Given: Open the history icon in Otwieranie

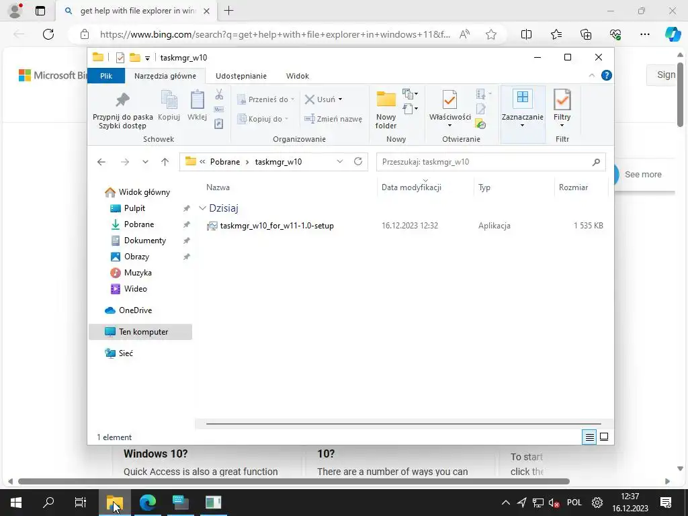Looking at the screenshot, I should coord(481,124).
